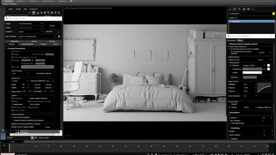Click the bitmap proxies Setup button

pyautogui.click(x=48, y=127)
